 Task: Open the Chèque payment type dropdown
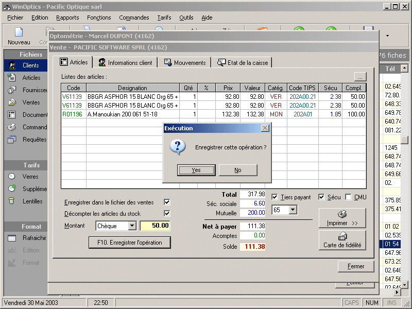pyautogui.click(x=132, y=226)
